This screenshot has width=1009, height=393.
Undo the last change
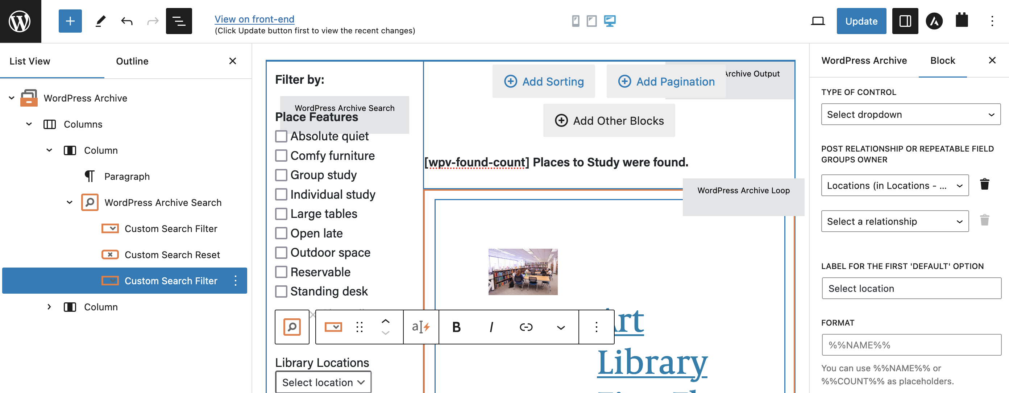126,21
